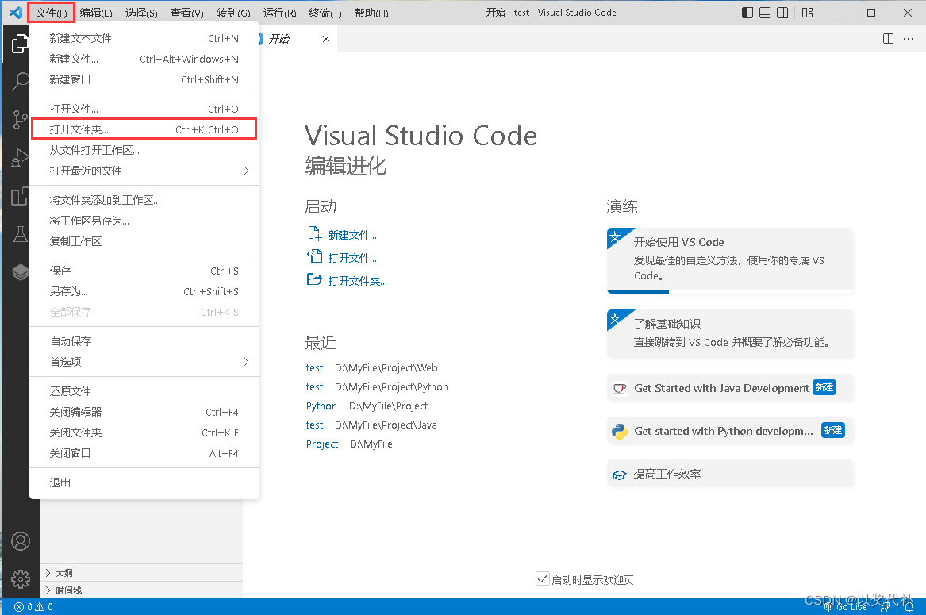The width and height of the screenshot is (926, 615).
Task: Select 新建窗口 menu item
Action: click(144, 80)
